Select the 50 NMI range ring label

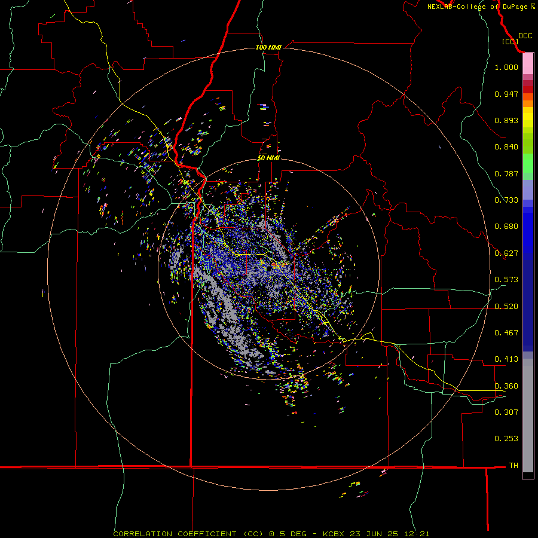(x=268, y=158)
